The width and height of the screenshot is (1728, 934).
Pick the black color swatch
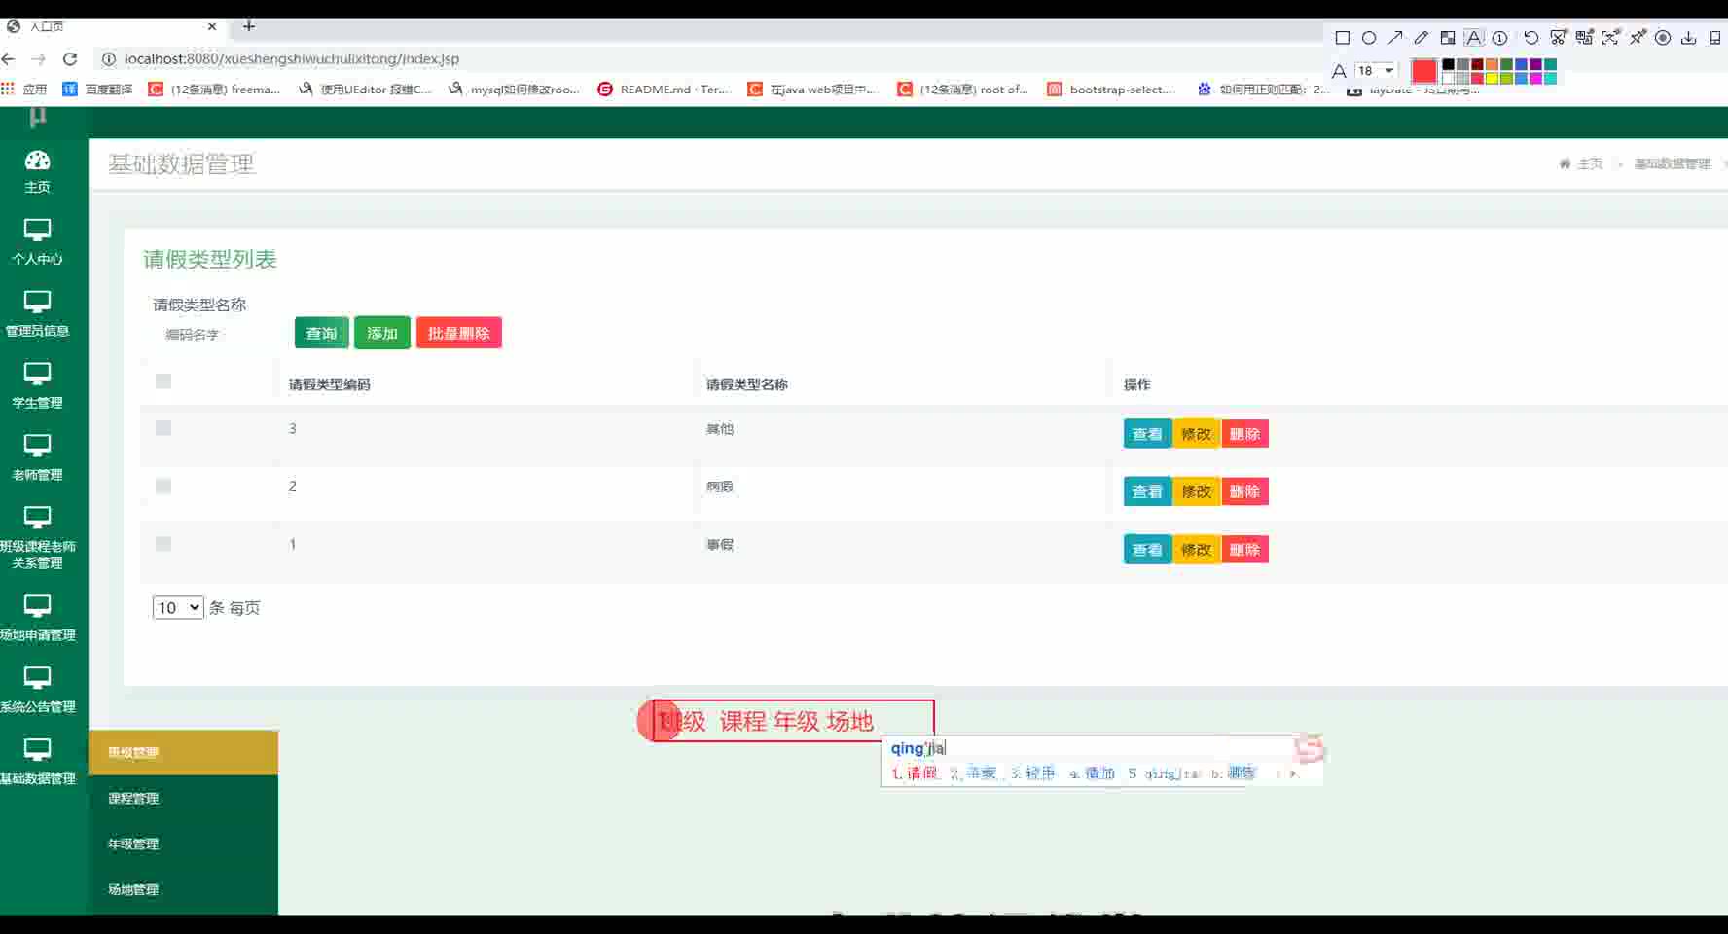tap(1448, 64)
